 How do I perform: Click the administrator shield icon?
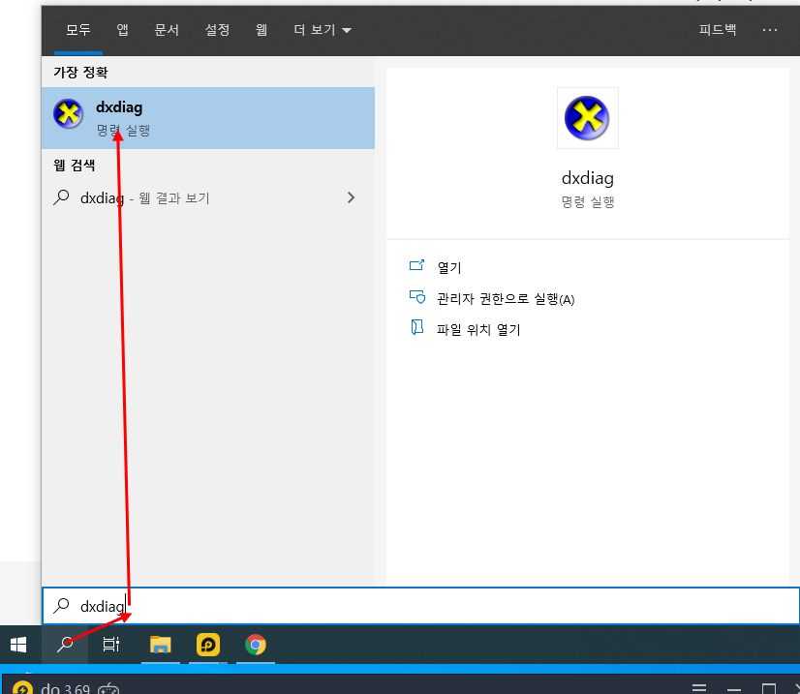click(x=417, y=297)
